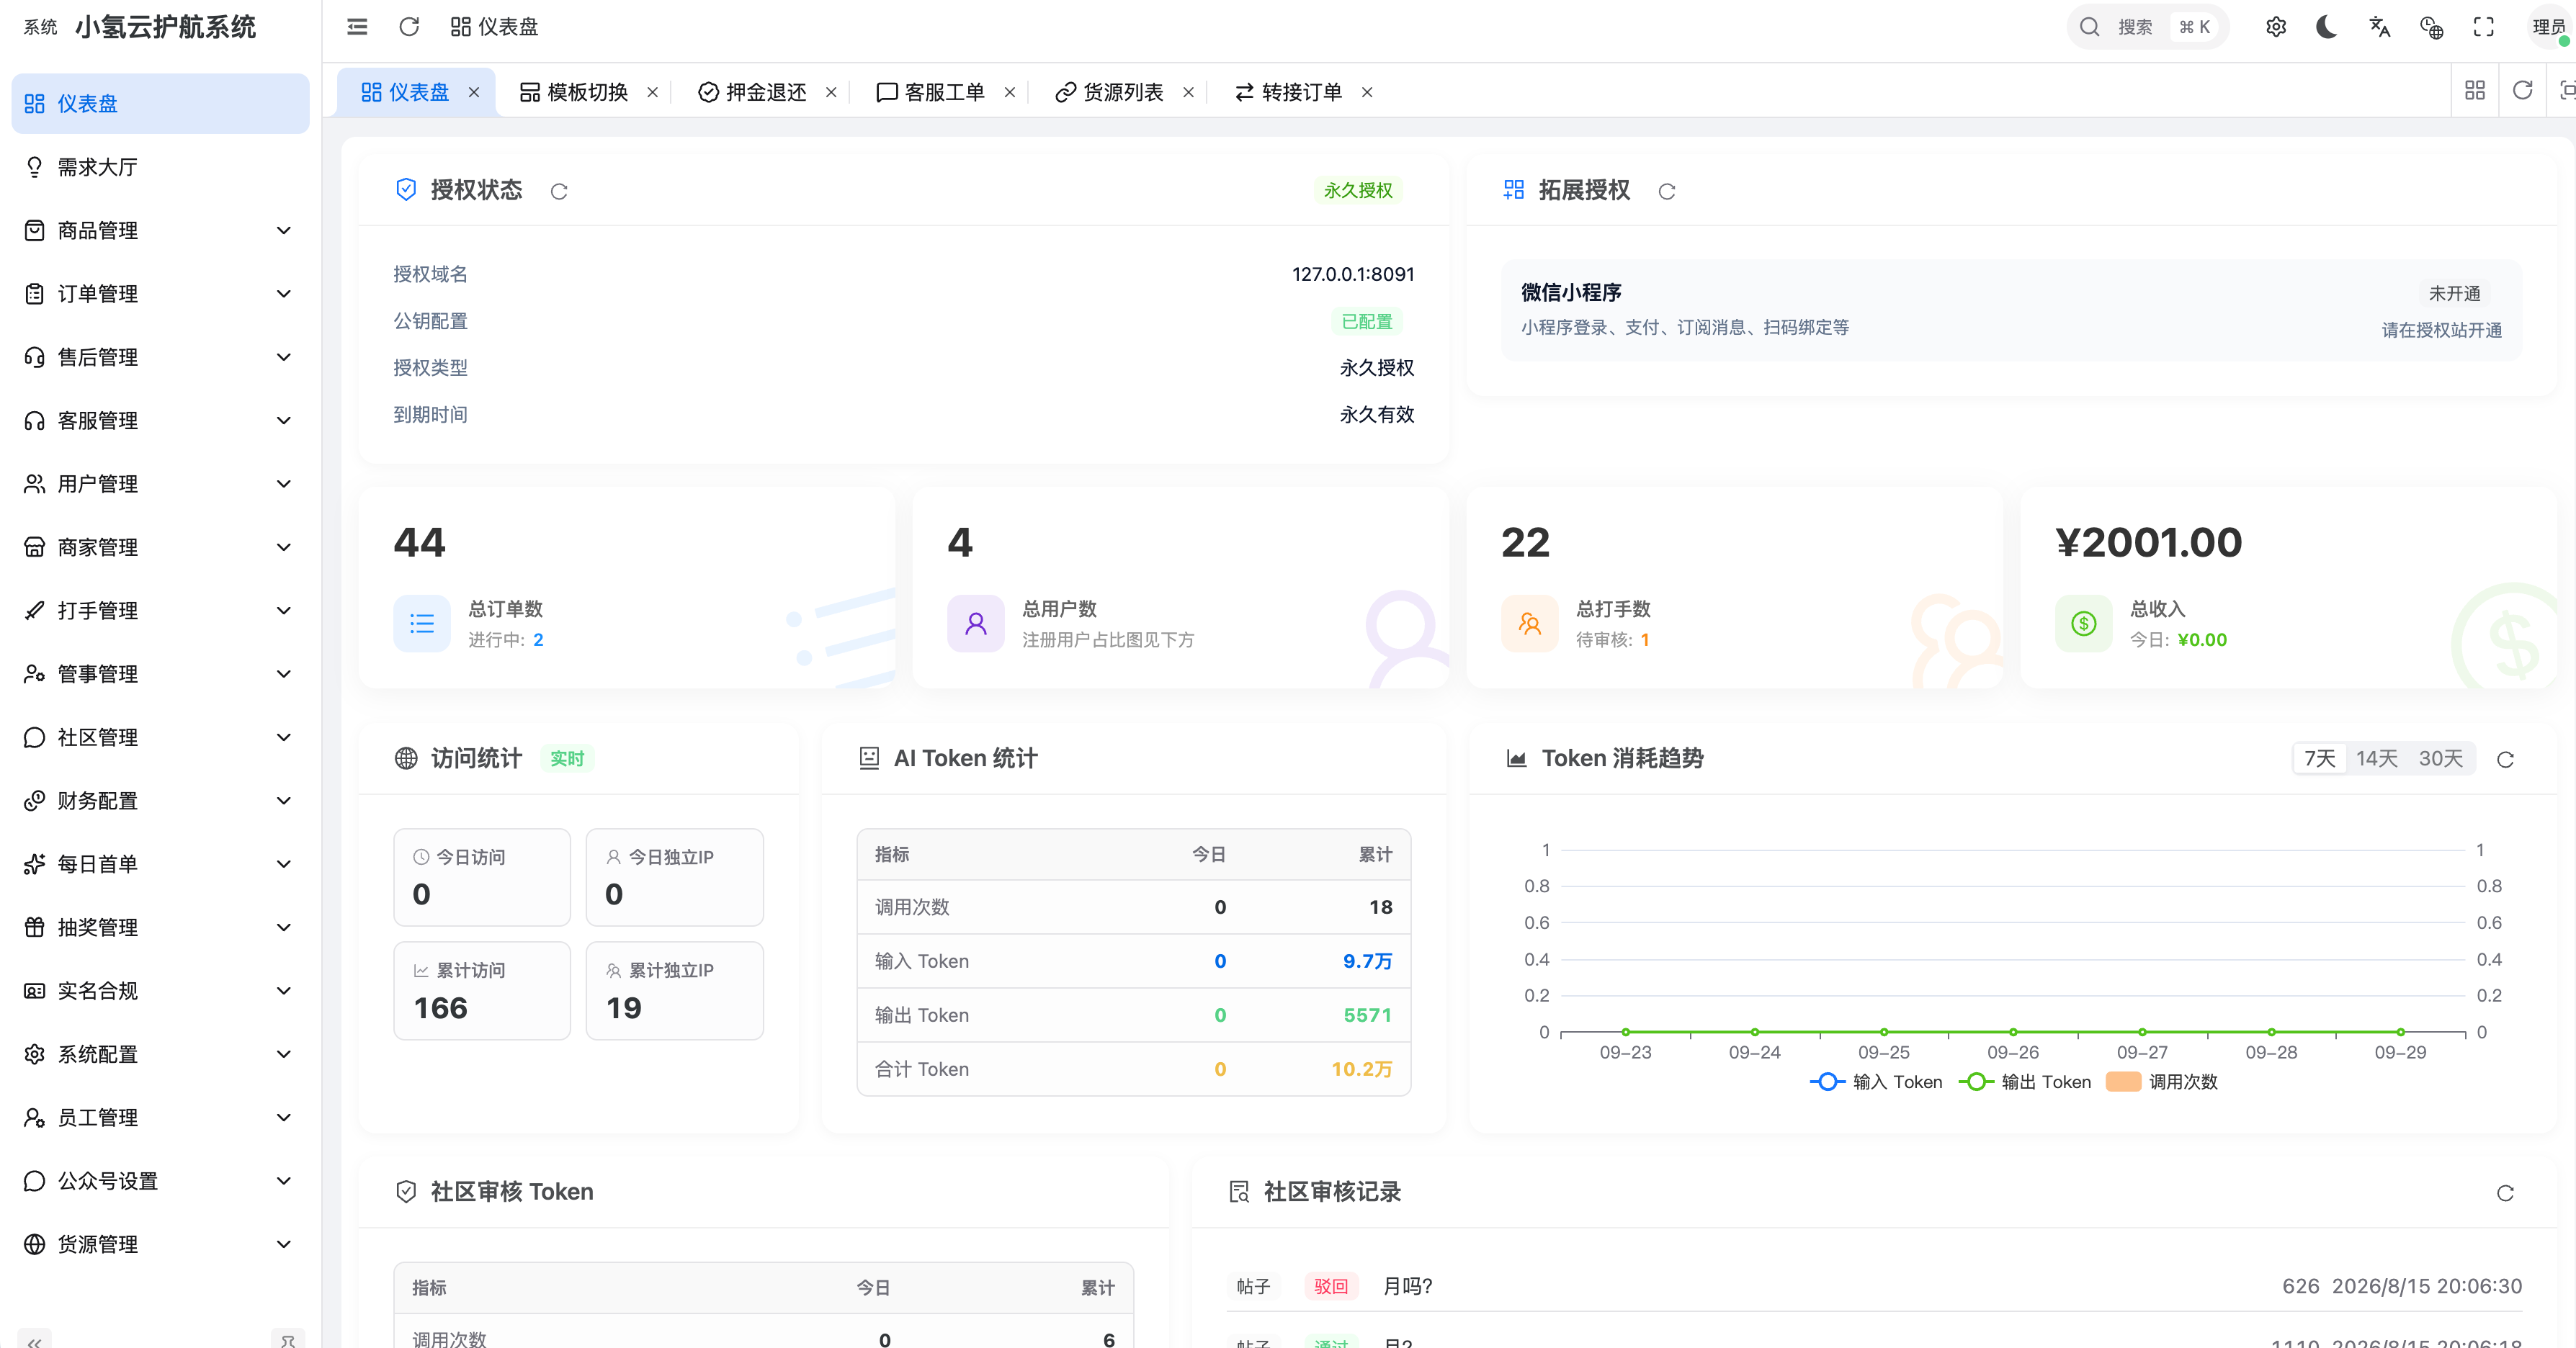
Task: Open the settings gear icon in the header
Action: [x=2276, y=27]
